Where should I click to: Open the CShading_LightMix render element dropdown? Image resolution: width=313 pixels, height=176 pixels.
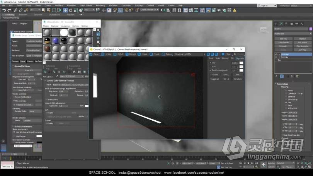[x=190, y=54]
